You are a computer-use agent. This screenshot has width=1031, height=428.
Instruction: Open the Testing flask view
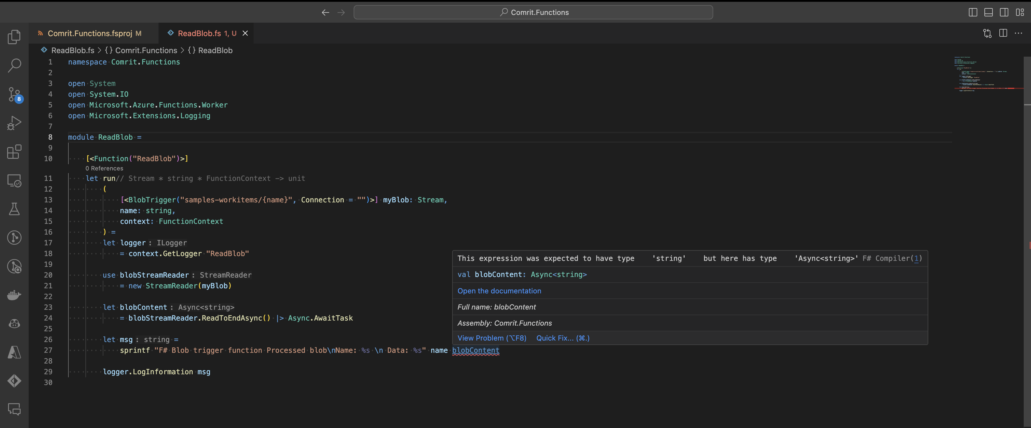point(14,209)
